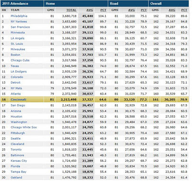The width and height of the screenshot is (192, 181).
Task: Click the Cleveland team link
Action: (x=17, y=144)
